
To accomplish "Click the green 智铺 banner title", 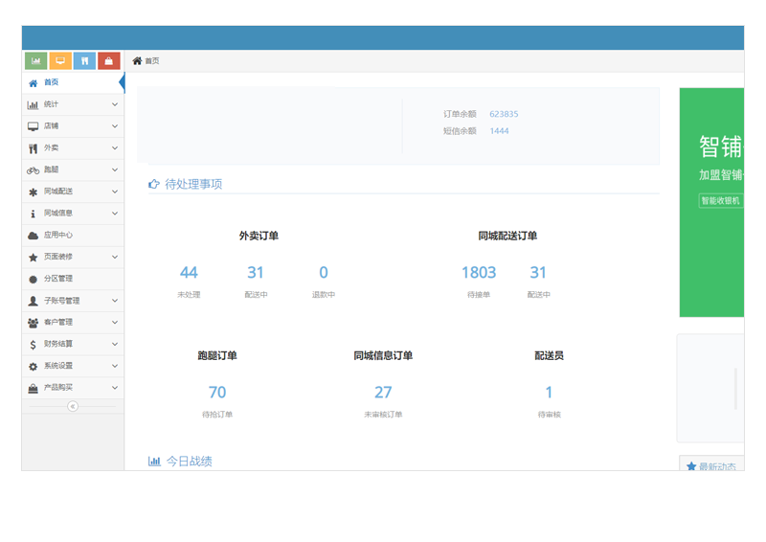I will coord(721,147).
